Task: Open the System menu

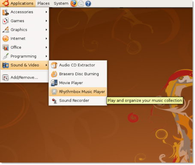Action: pyautogui.click(x=61, y=3)
